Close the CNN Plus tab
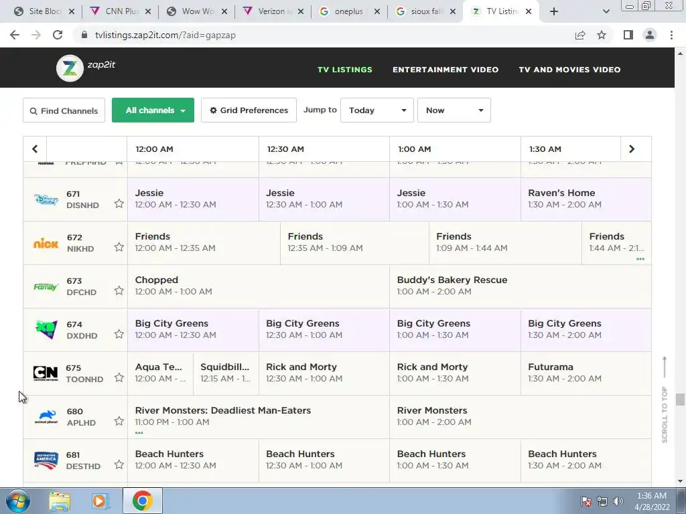Image resolution: width=686 pixels, height=514 pixels. pyautogui.click(x=148, y=11)
